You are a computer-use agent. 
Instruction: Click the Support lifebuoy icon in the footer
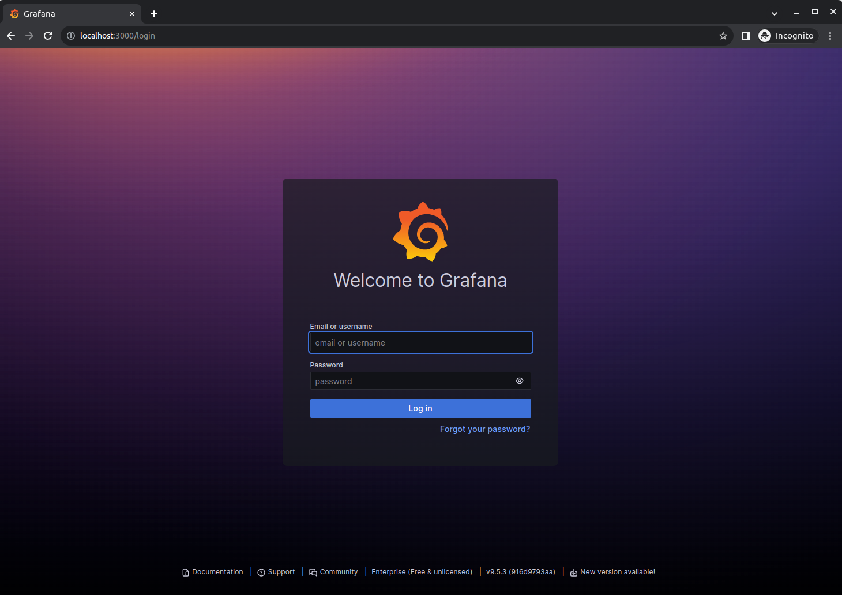click(262, 571)
